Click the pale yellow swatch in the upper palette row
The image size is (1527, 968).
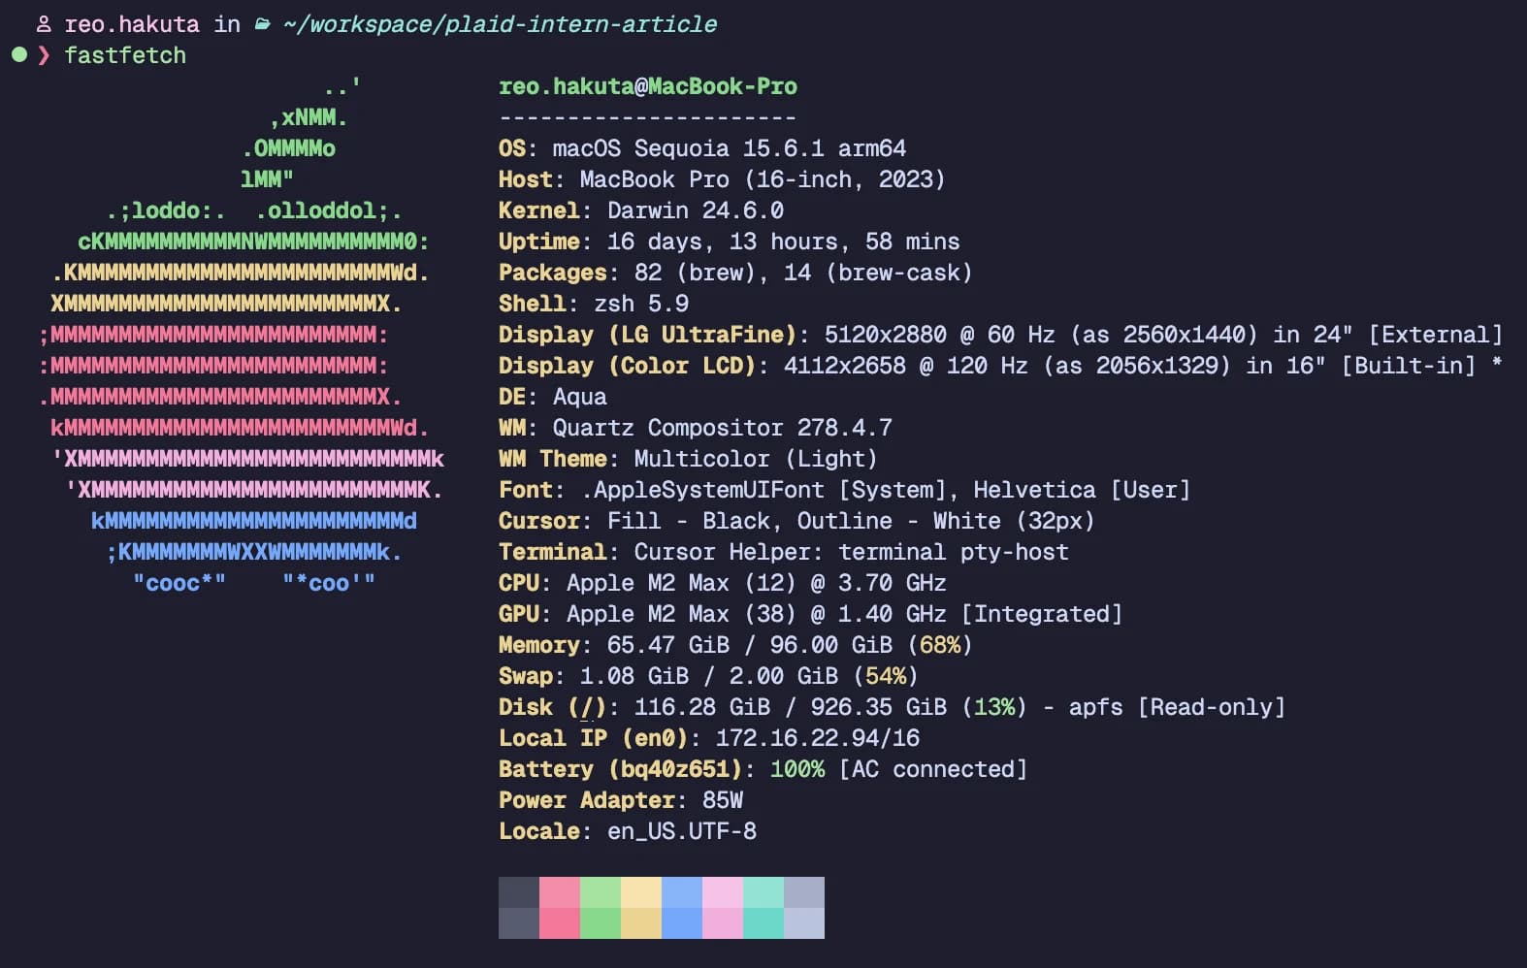(641, 892)
